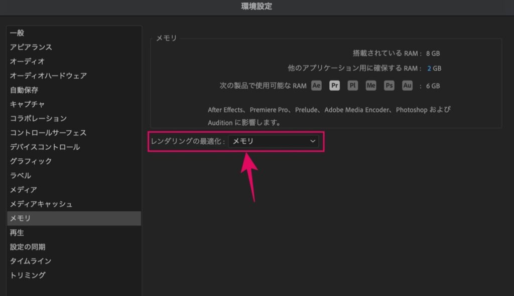Viewport: 514px width, 296px height.
Task: Select the highlighted メモリ category
Action: click(x=74, y=218)
